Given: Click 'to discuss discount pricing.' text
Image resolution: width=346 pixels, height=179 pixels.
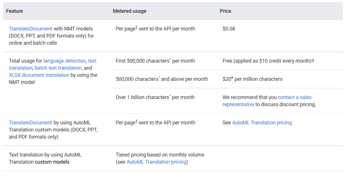Looking at the screenshot, I should 286,105.
